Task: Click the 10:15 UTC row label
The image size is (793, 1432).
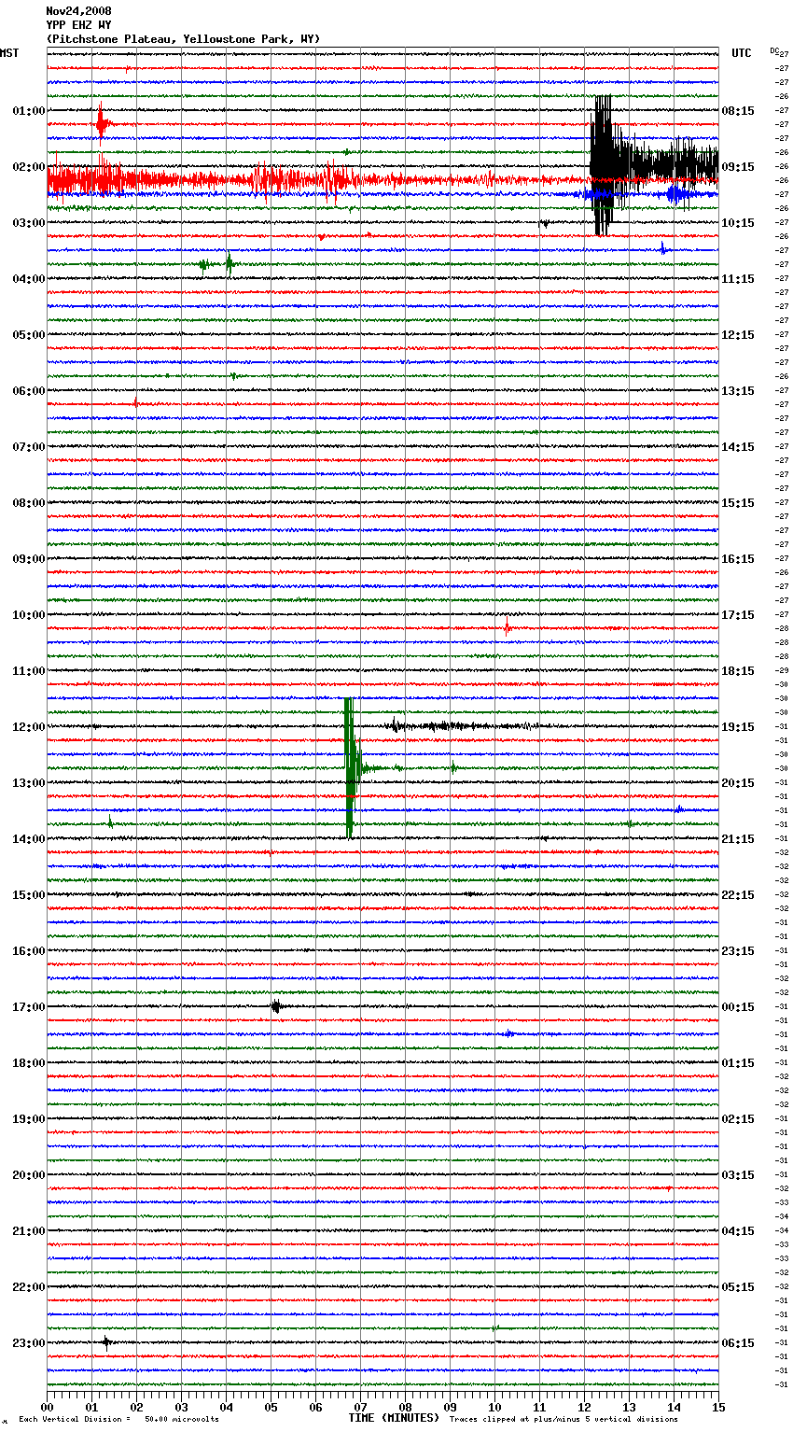Action: tap(738, 223)
